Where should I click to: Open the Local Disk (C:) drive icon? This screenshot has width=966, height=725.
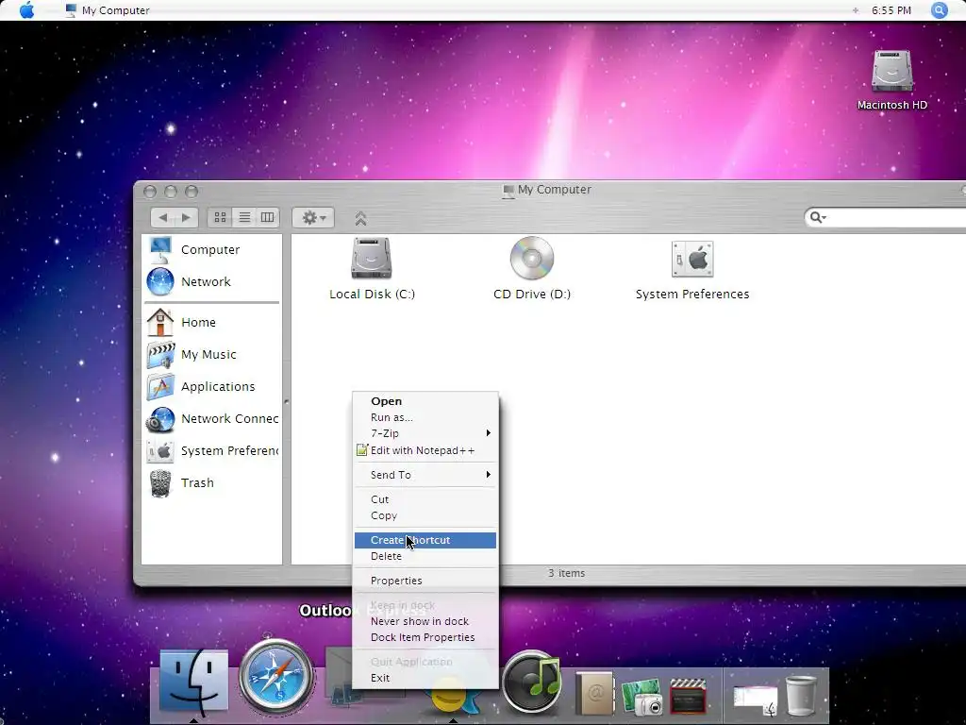coord(372,259)
